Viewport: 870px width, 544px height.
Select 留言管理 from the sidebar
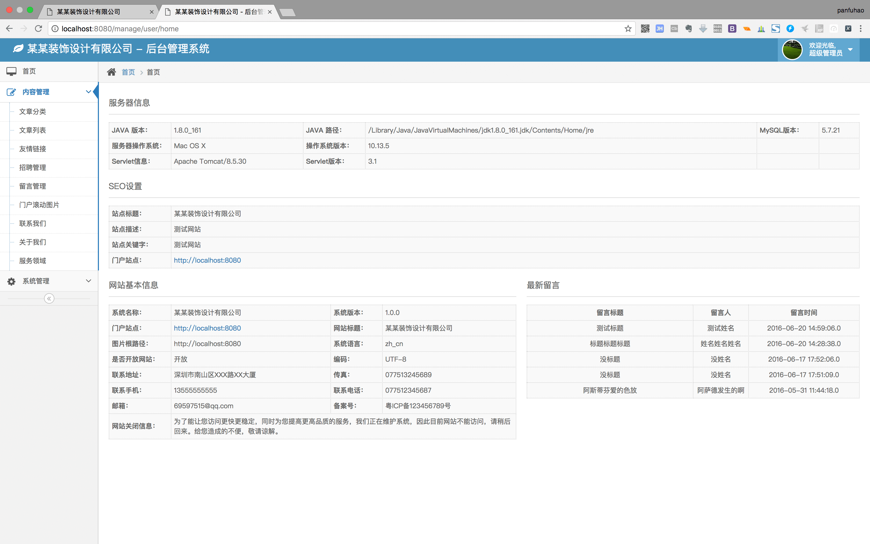(x=33, y=186)
